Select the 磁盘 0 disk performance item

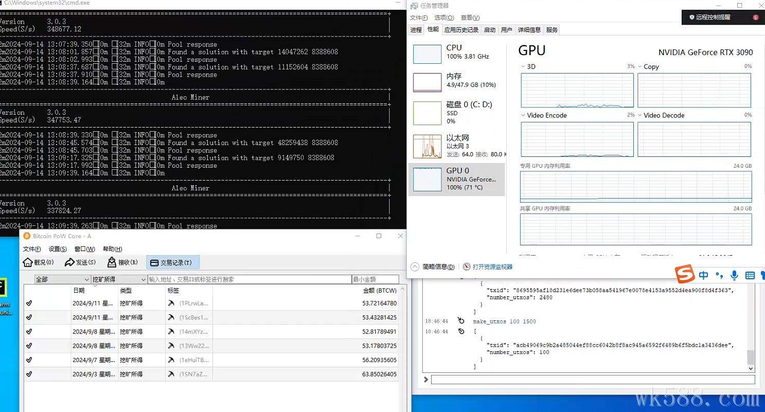click(x=457, y=113)
